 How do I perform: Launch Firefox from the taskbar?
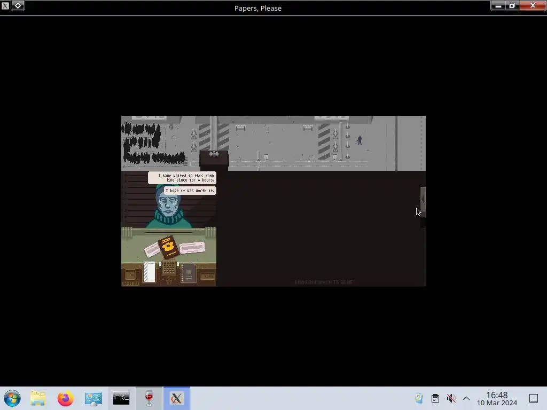(65, 398)
